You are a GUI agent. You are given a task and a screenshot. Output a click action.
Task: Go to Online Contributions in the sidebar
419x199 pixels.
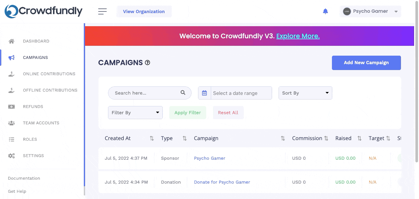49,74
